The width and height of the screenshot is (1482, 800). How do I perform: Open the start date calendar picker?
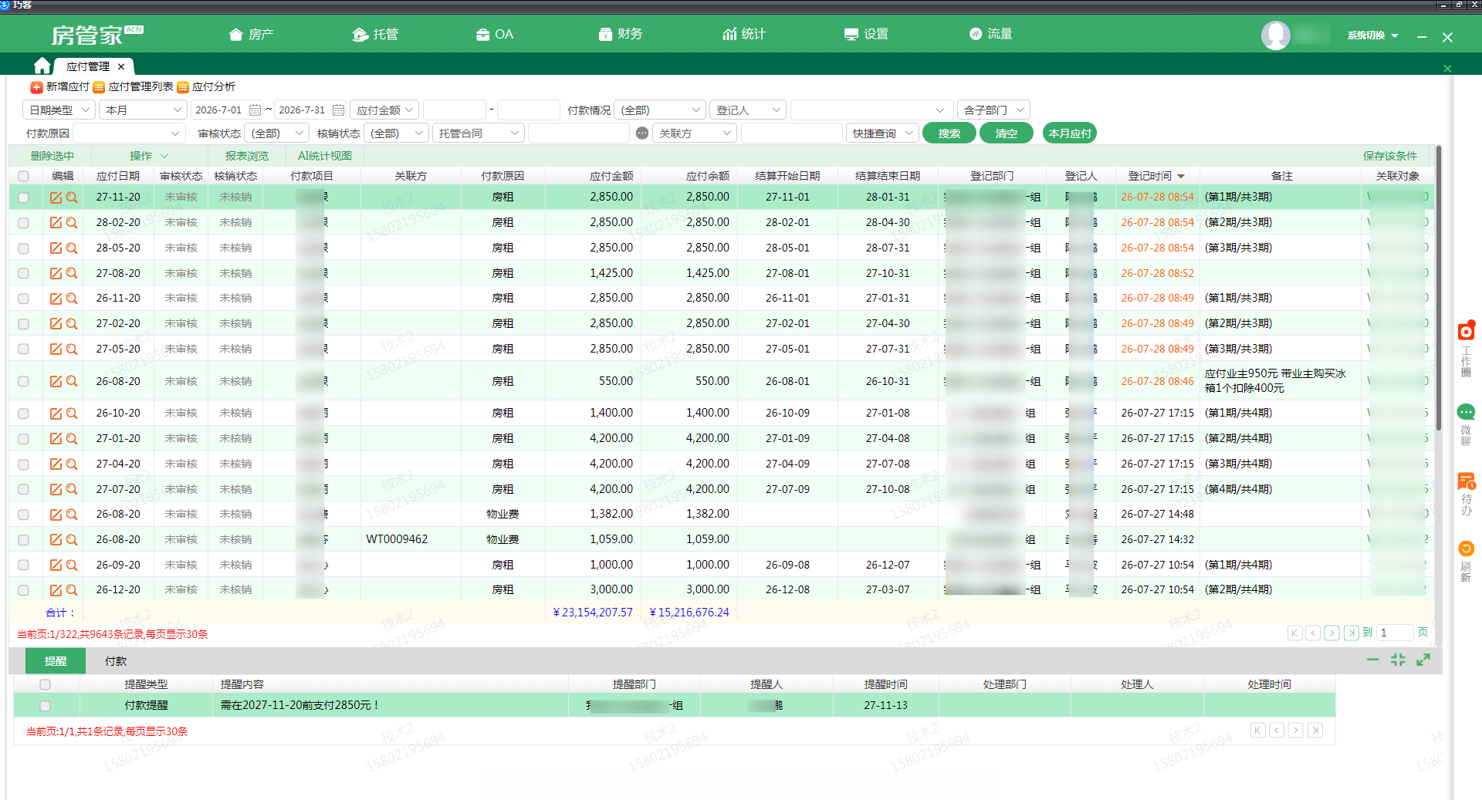click(255, 110)
